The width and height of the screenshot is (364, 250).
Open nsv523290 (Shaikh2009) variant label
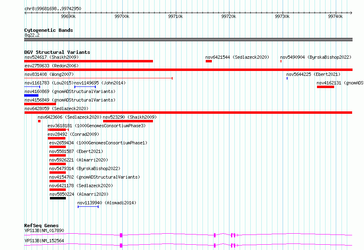(x=130, y=117)
